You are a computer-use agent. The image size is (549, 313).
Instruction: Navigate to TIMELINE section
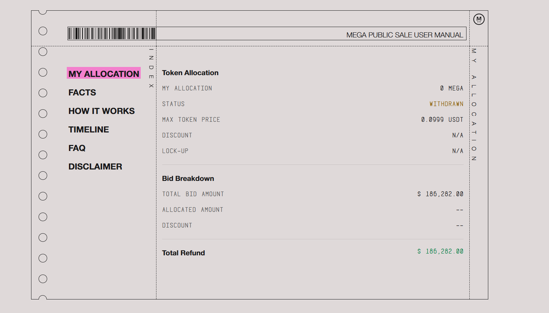(x=89, y=130)
